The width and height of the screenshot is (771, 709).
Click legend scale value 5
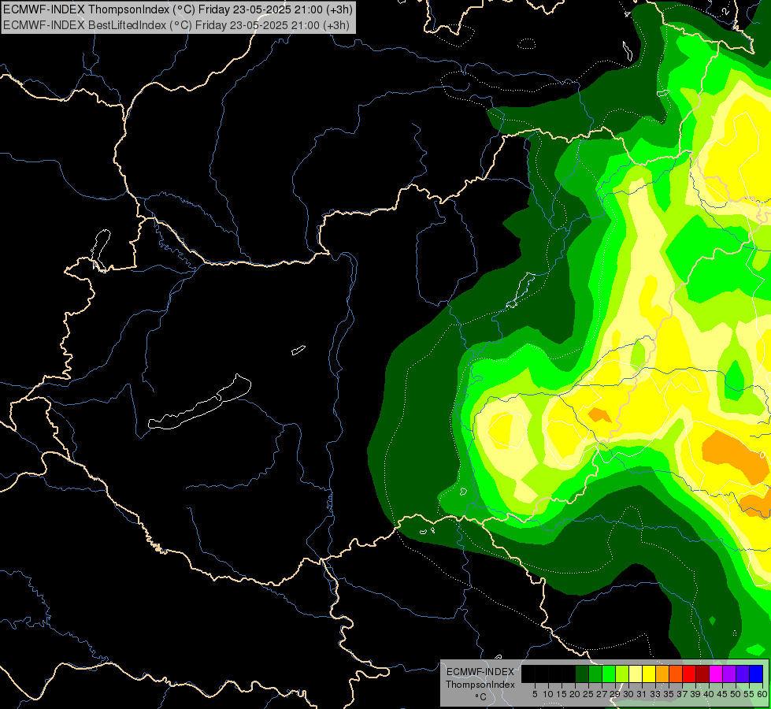tap(535, 694)
